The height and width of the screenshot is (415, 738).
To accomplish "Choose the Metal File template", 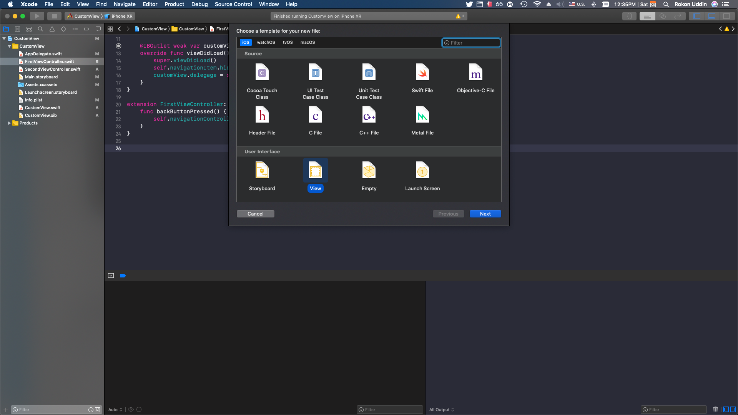I will [422, 120].
